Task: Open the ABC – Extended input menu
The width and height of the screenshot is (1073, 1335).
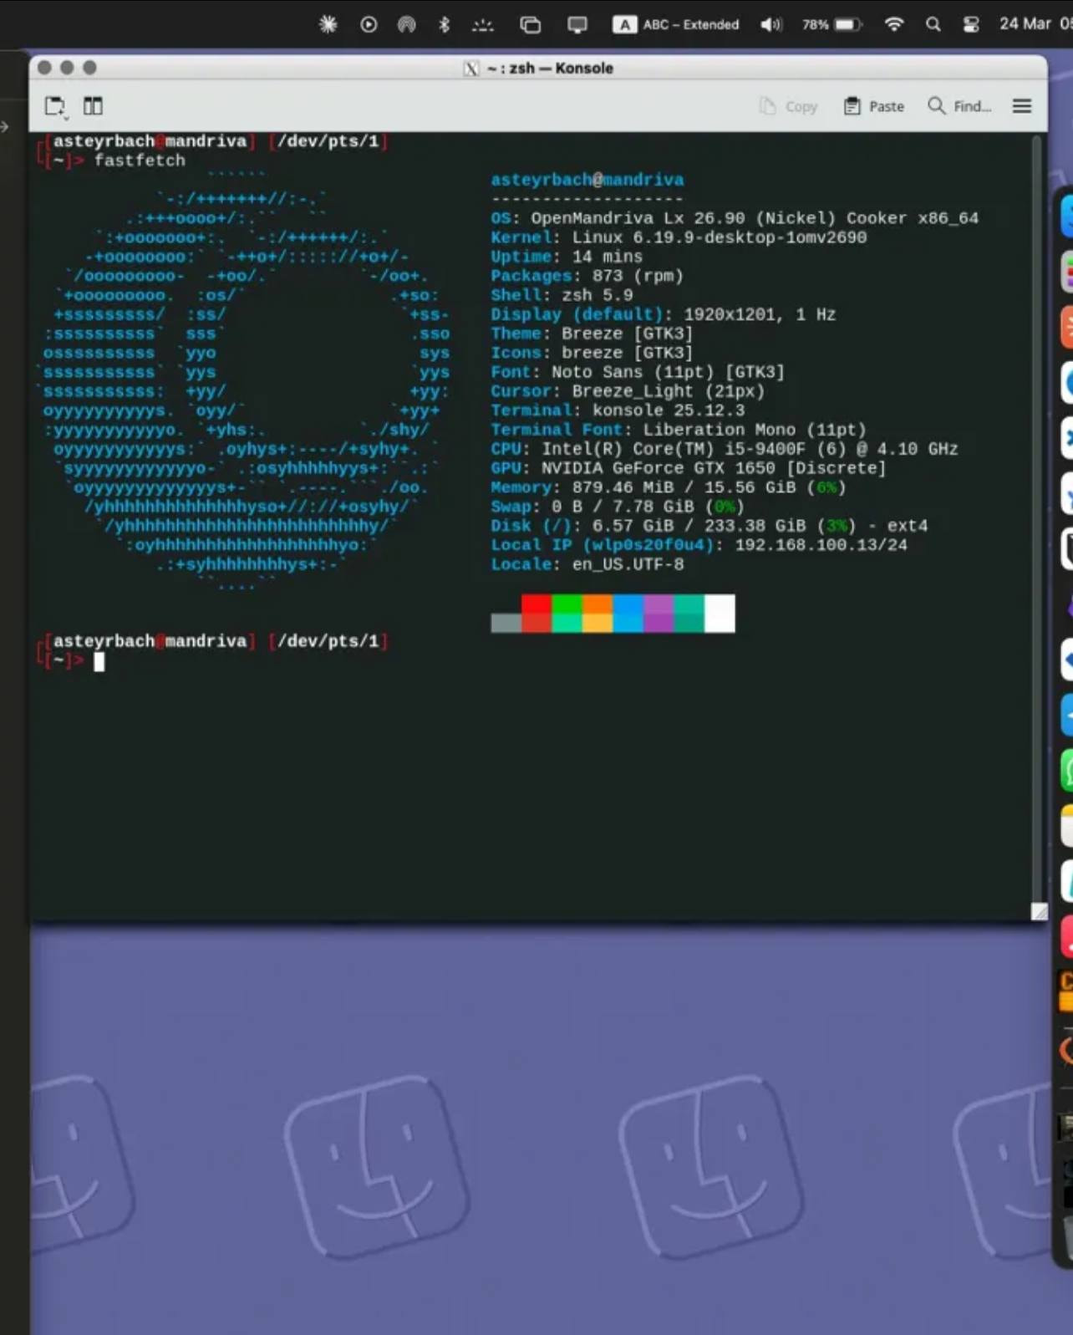Action: pos(676,24)
